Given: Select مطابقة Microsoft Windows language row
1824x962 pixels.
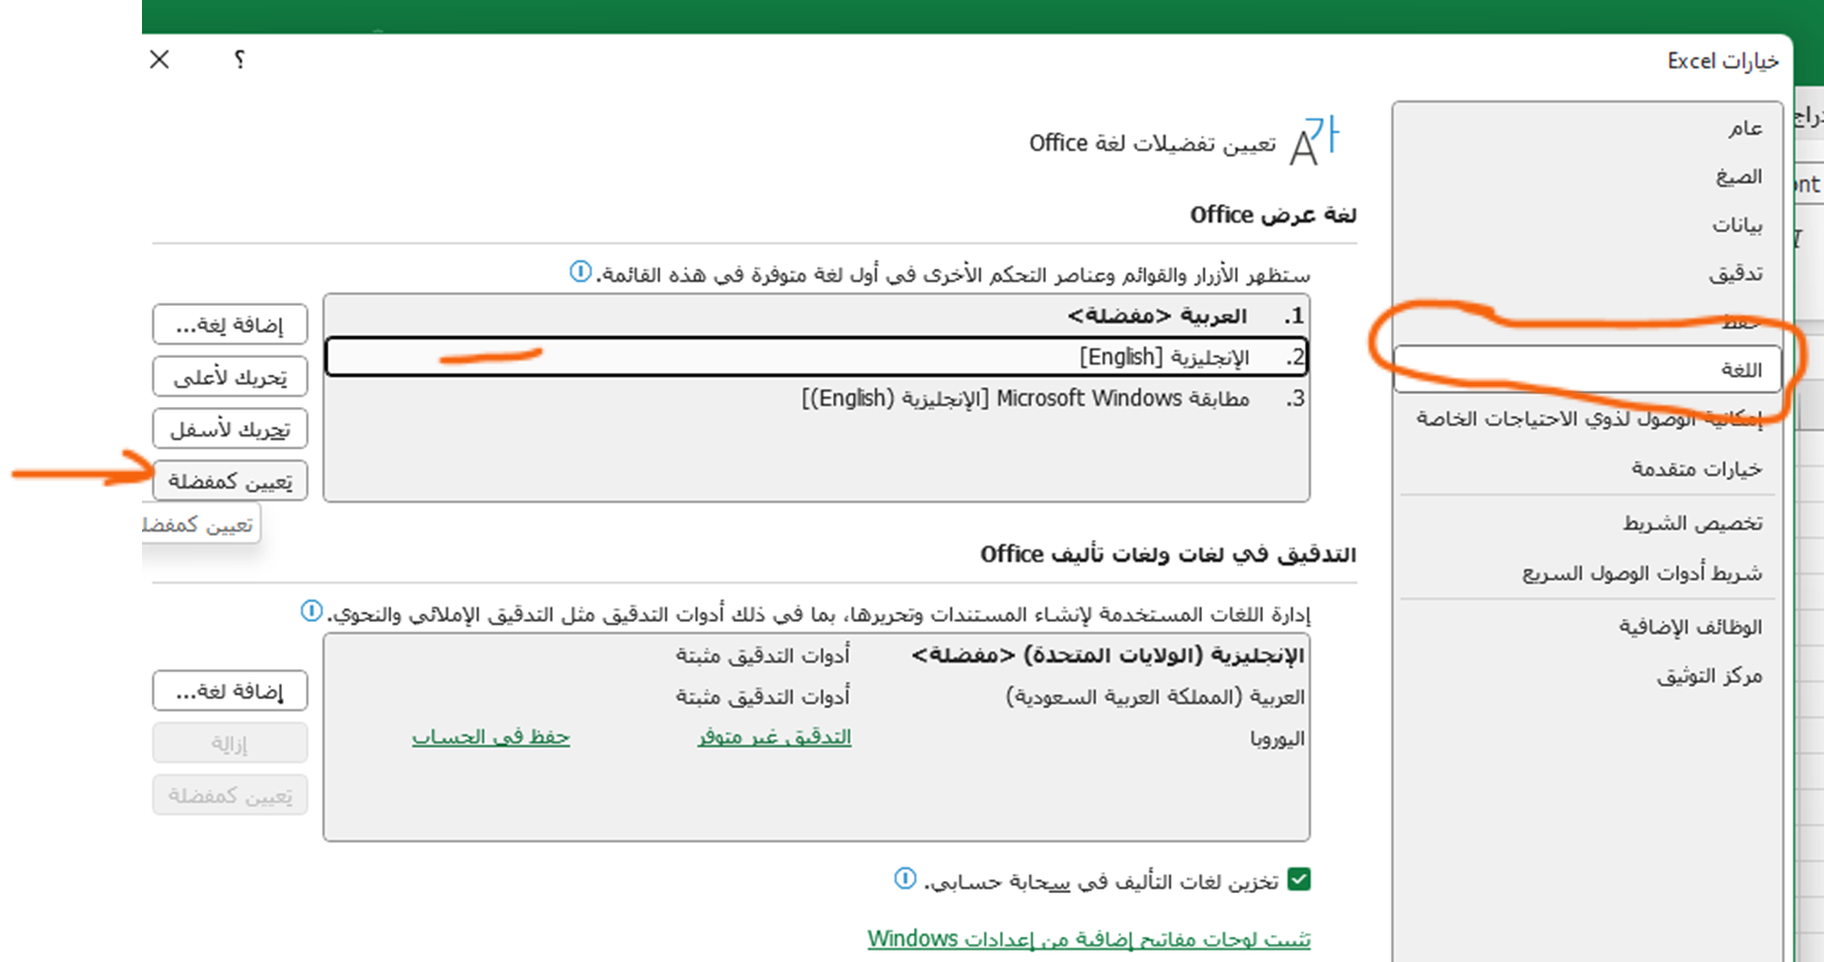Looking at the screenshot, I should (816, 398).
